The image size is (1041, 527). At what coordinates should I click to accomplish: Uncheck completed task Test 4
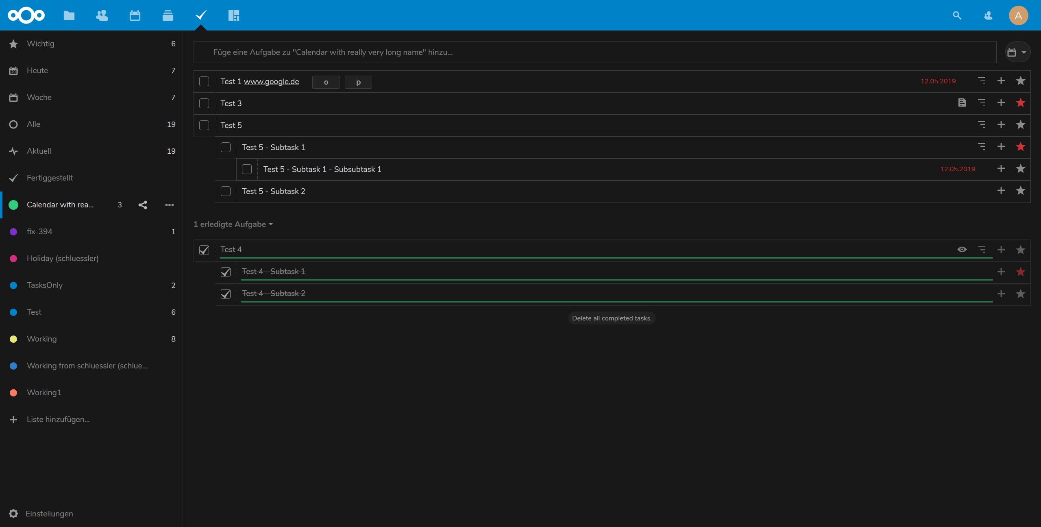pyautogui.click(x=204, y=250)
